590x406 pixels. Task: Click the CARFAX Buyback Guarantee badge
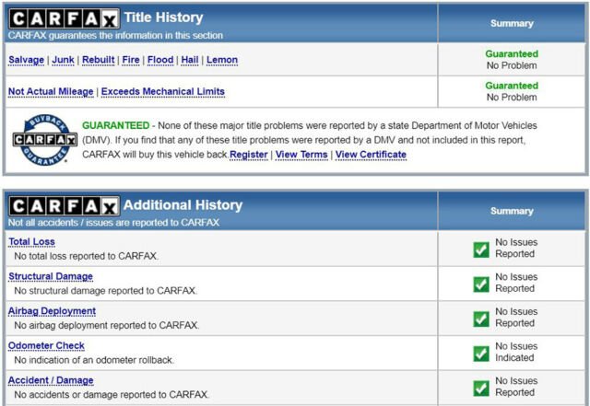click(x=45, y=140)
